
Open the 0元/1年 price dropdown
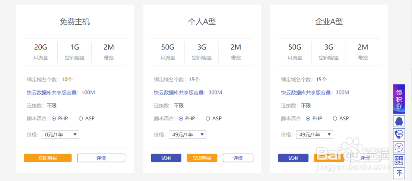click(x=60, y=134)
